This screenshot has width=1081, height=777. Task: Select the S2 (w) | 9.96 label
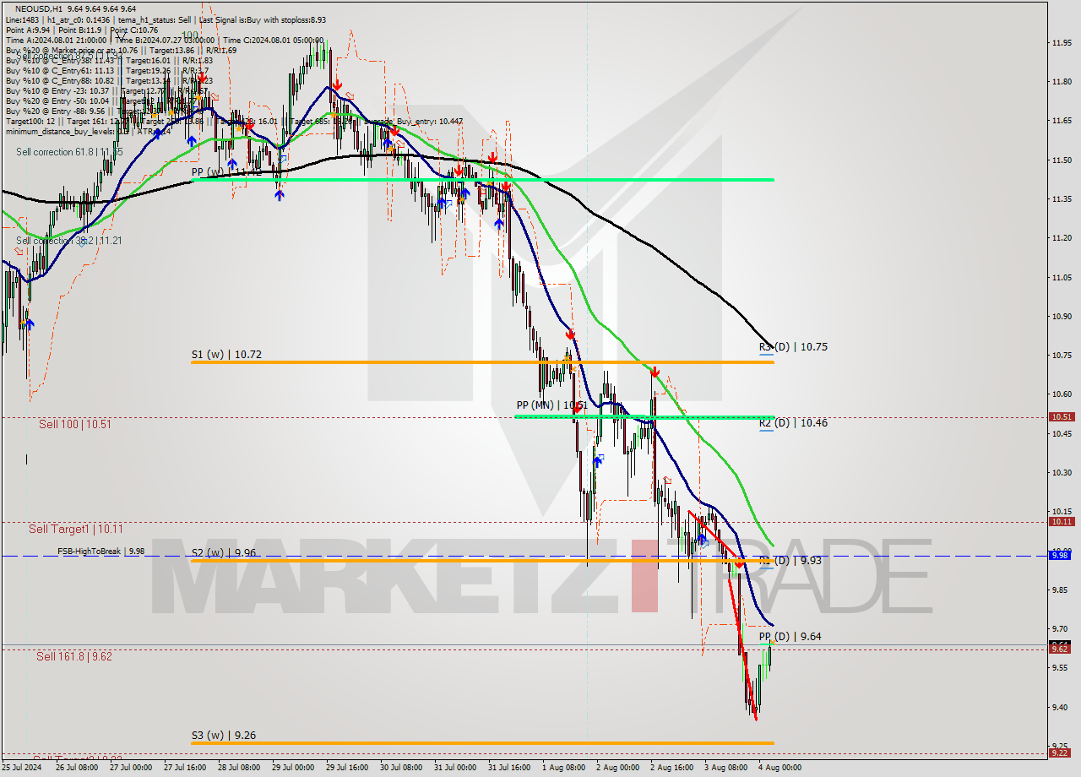[x=223, y=553]
